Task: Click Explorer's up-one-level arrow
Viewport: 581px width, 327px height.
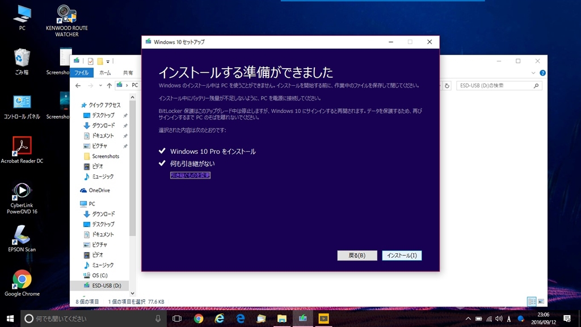Action: pos(110,86)
